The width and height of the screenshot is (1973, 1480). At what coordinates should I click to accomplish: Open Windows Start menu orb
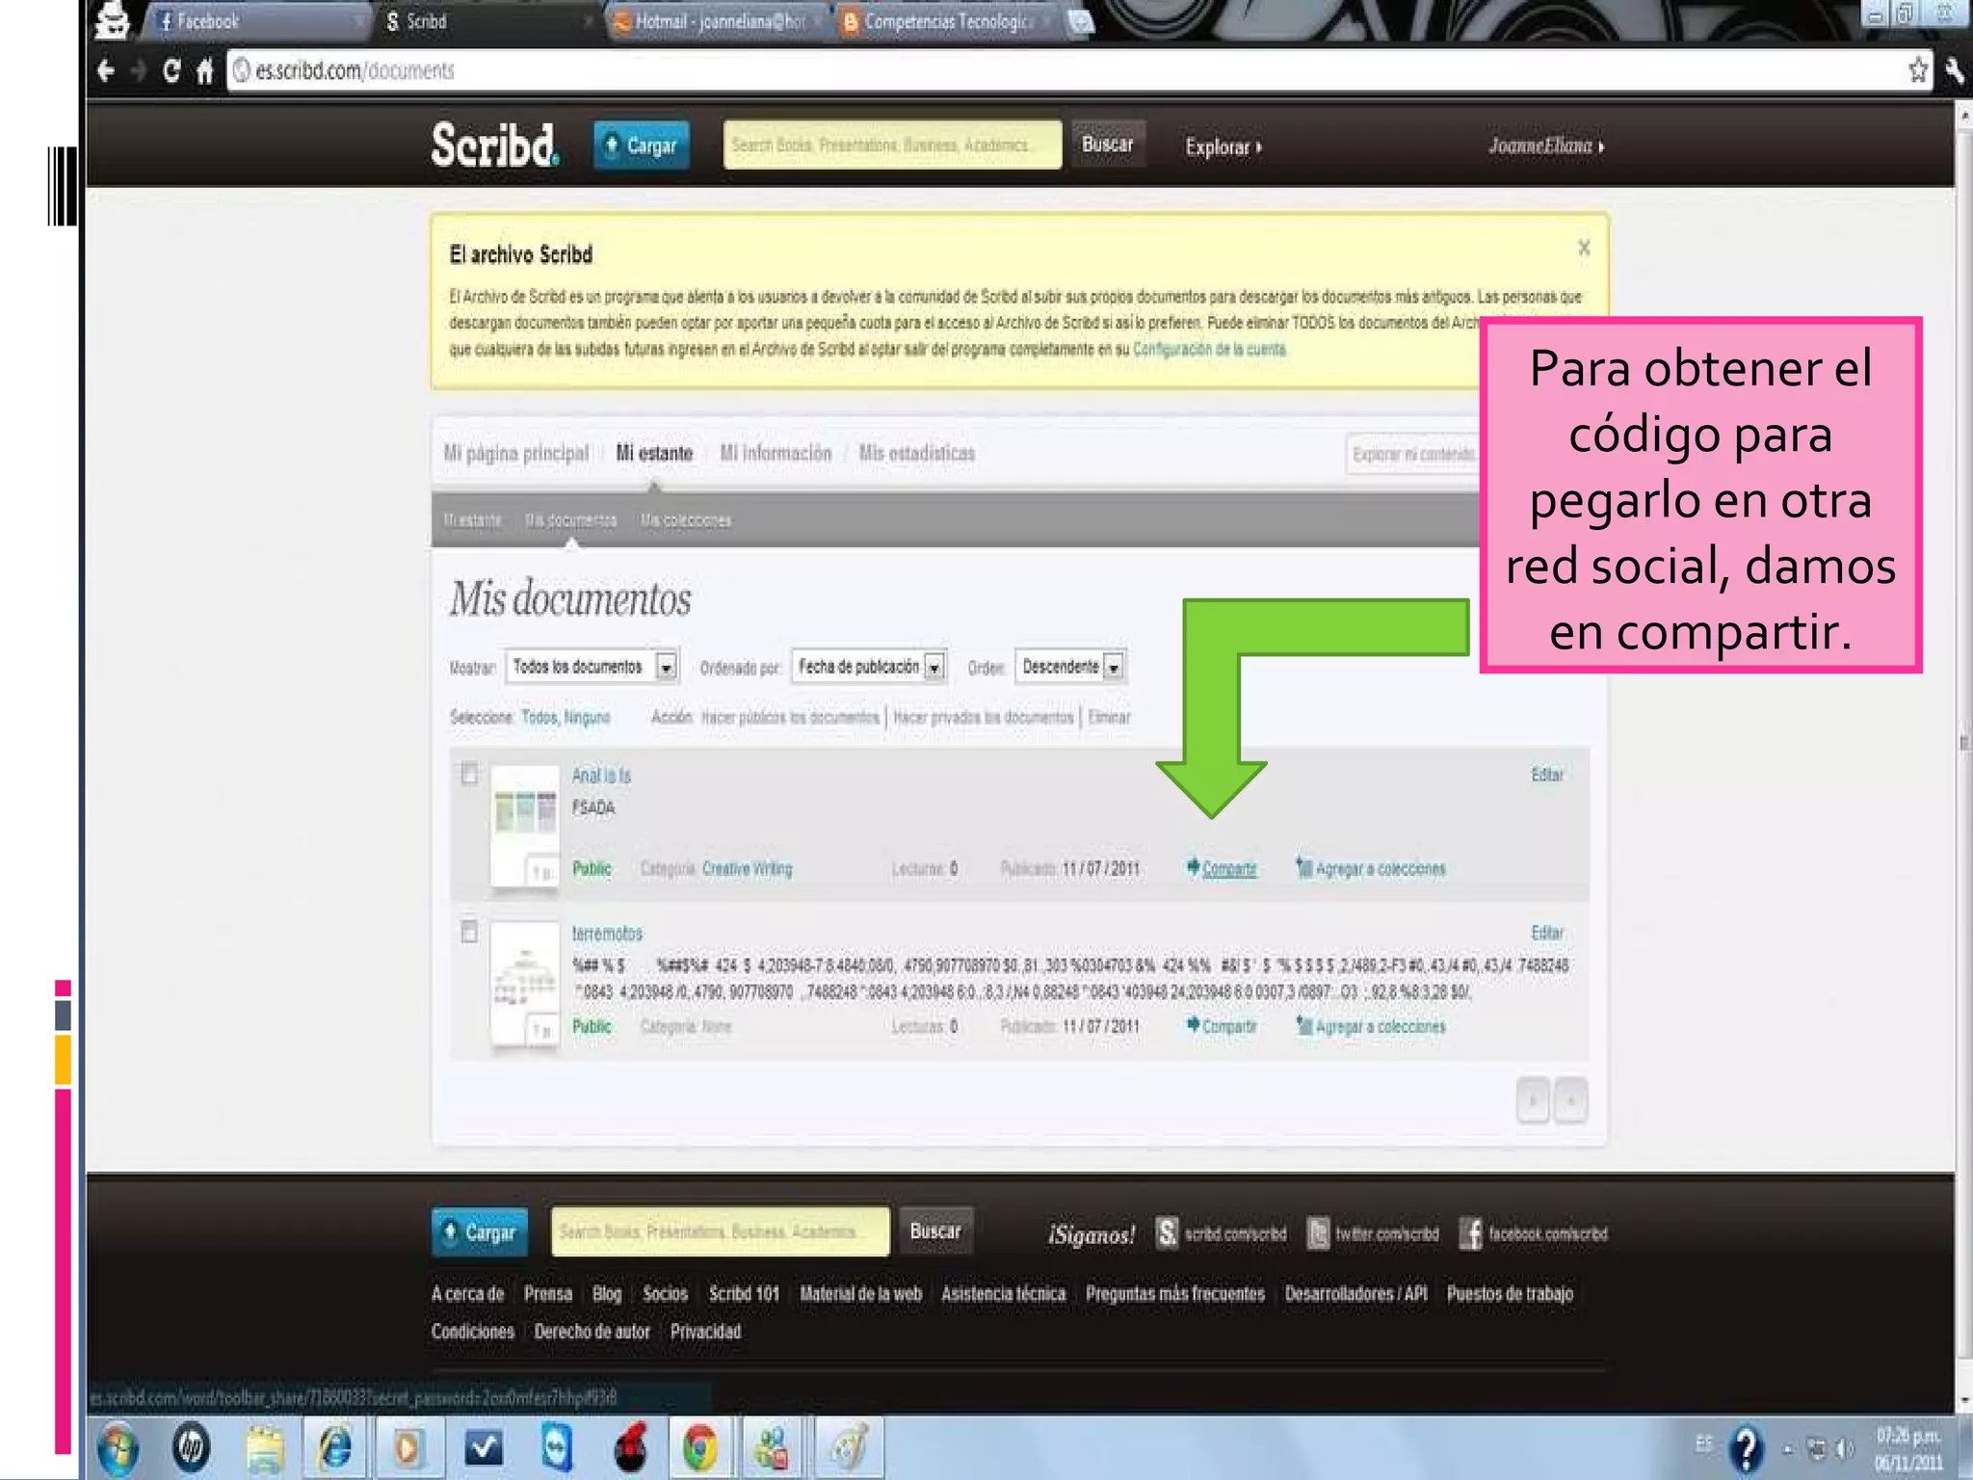coord(118,1447)
